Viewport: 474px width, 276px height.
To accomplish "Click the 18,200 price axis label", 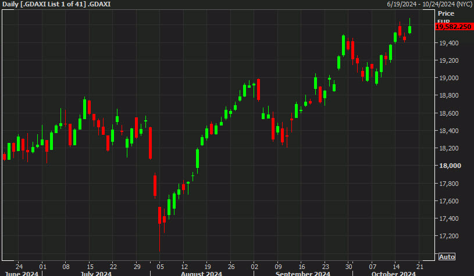I will tap(448, 148).
